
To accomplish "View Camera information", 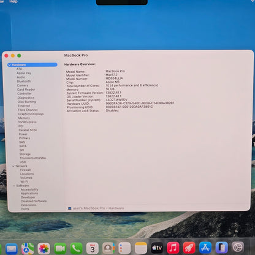I will [x=23, y=85].
